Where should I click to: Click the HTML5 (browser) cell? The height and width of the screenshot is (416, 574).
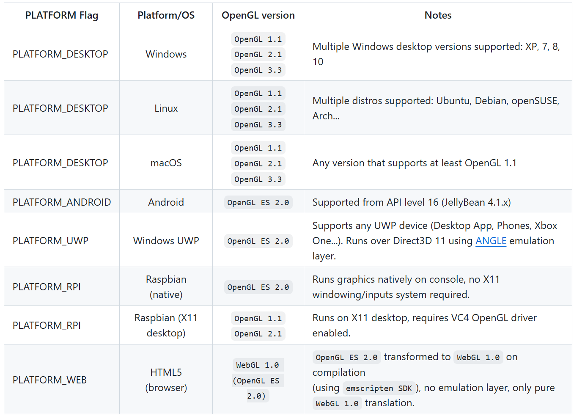(x=166, y=380)
